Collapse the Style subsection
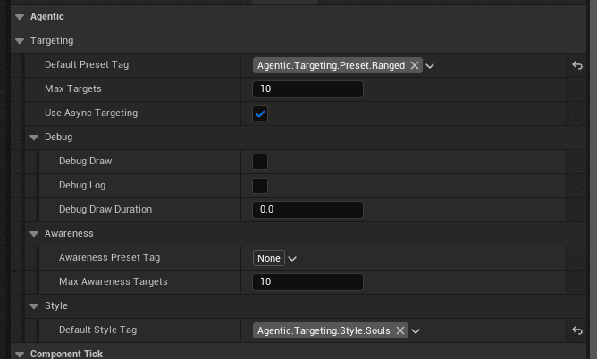597x359 pixels. [34, 306]
